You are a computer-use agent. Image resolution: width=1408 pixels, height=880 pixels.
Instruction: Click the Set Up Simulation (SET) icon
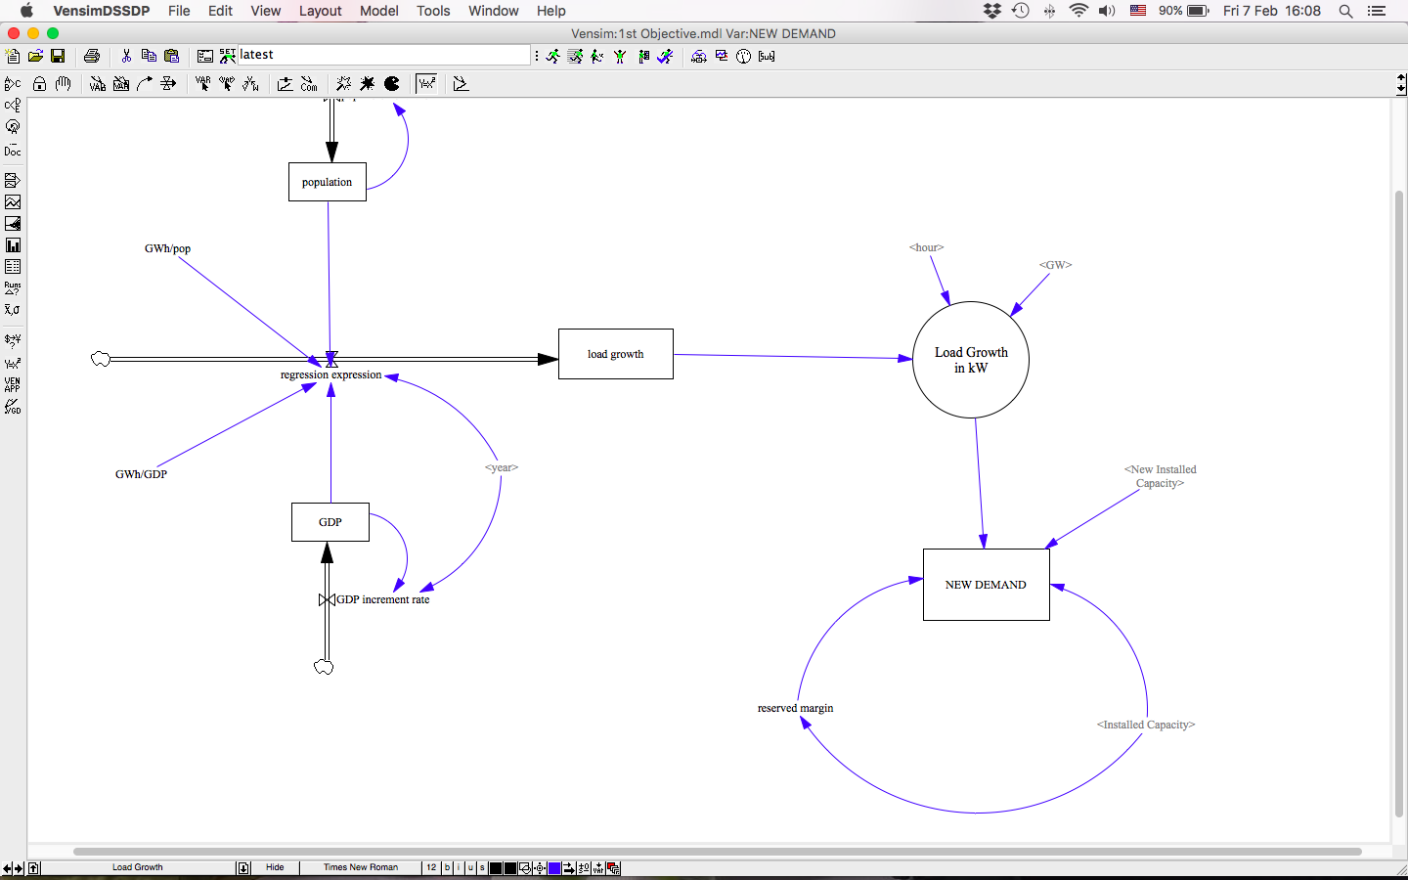tap(228, 57)
